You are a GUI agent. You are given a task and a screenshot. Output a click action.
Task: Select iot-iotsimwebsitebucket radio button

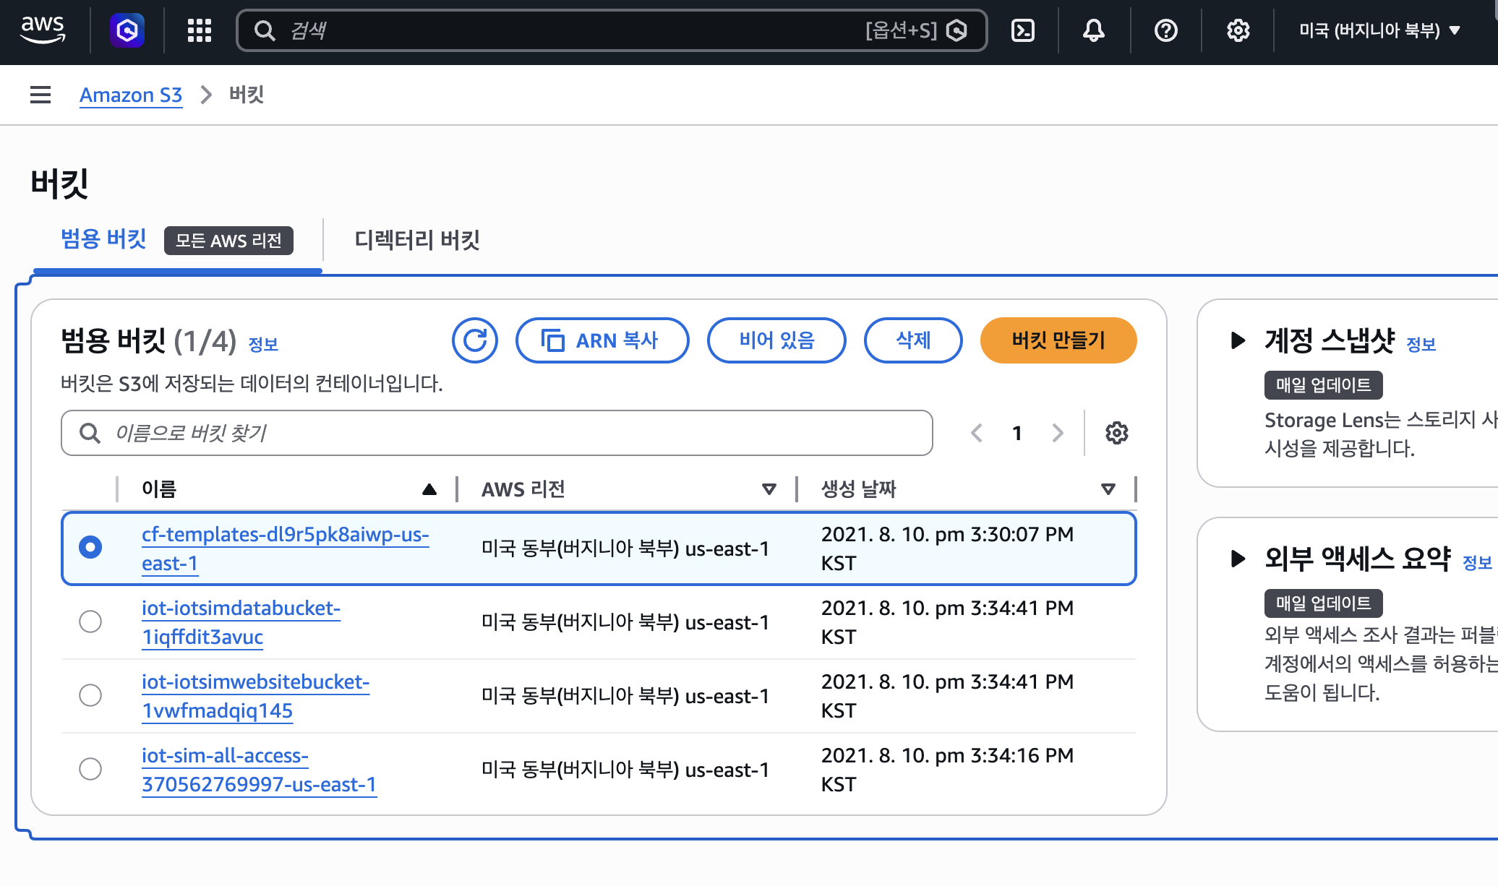(x=90, y=695)
